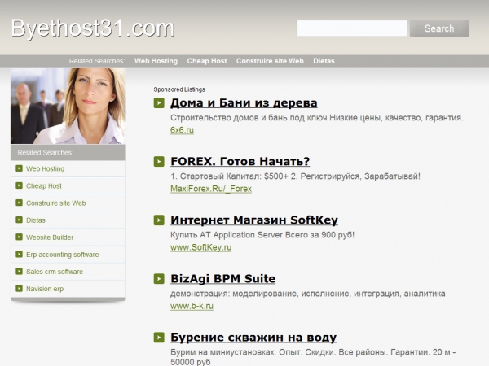
Task: Click the Search button
Action: [439, 28]
